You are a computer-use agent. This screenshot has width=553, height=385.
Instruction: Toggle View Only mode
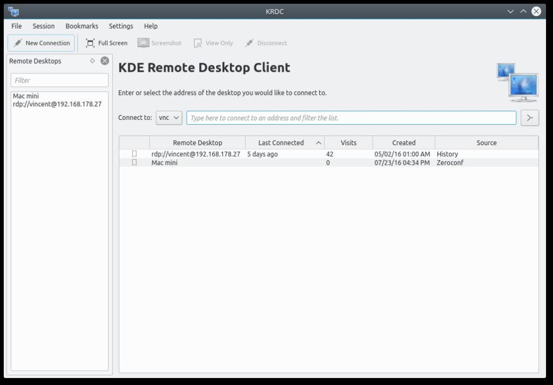213,43
